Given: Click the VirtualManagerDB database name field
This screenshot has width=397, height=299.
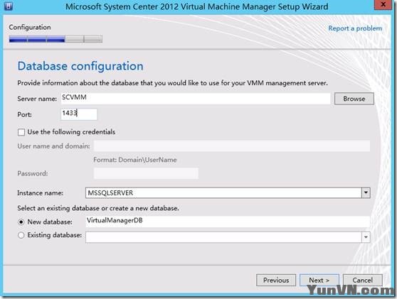Looking at the screenshot, I should pos(228,222).
